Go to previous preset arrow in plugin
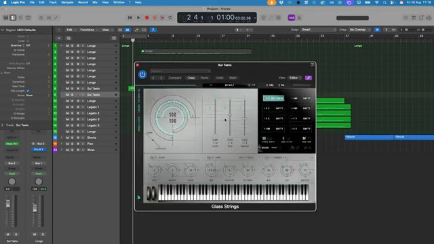434x244 pixels. (x=153, y=78)
